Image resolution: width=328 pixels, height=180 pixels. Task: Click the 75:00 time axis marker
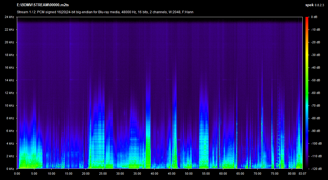pyautogui.click(x=275, y=174)
